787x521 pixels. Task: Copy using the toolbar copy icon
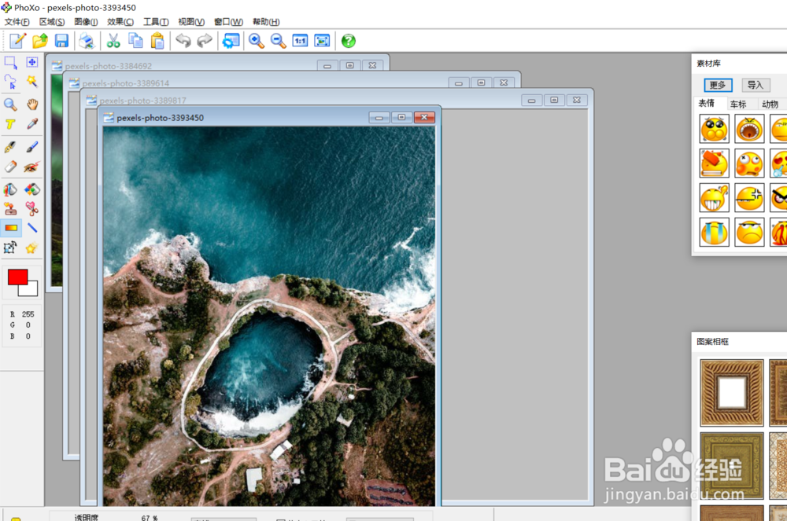coord(135,41)
